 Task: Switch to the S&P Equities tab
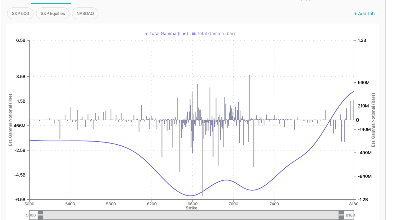[52, 13]
